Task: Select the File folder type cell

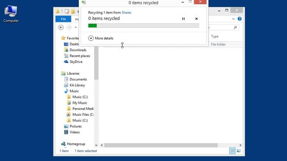Action: pos(218,44)
